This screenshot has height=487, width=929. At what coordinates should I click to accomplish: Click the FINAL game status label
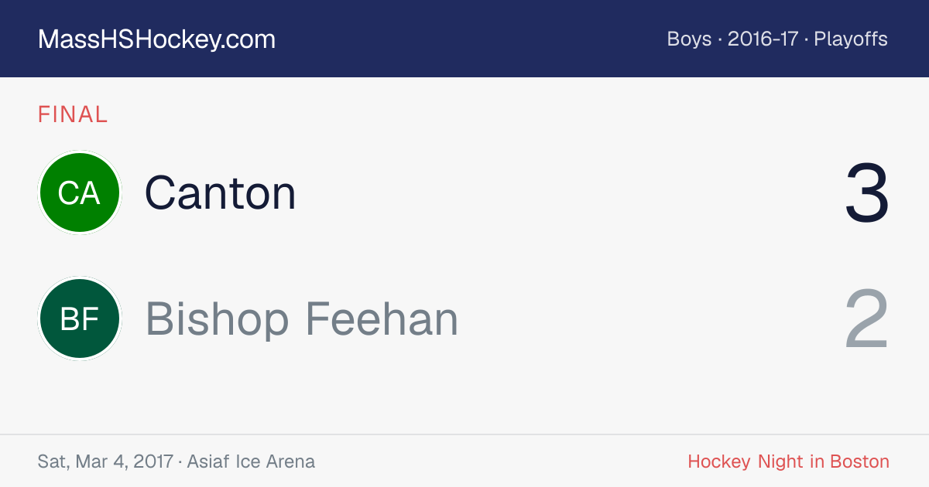pyautogui.click(x=73, y=115)
